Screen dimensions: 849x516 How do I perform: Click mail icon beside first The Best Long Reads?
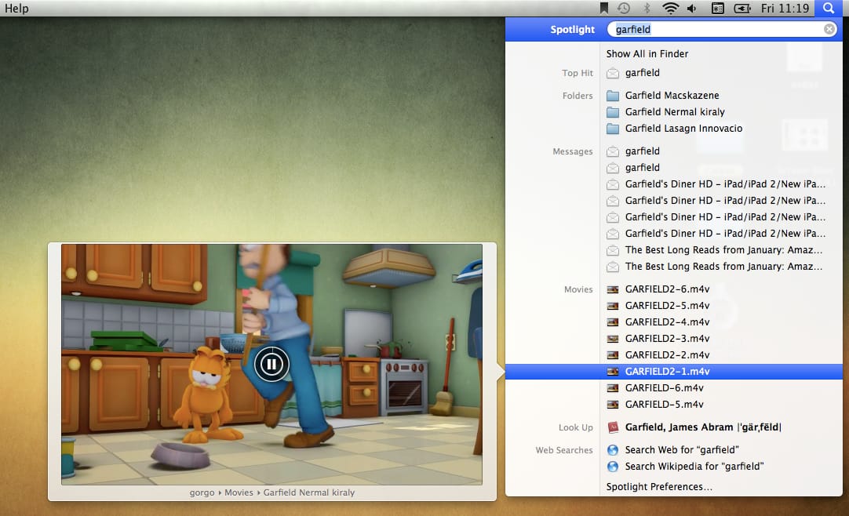(612, 250)
